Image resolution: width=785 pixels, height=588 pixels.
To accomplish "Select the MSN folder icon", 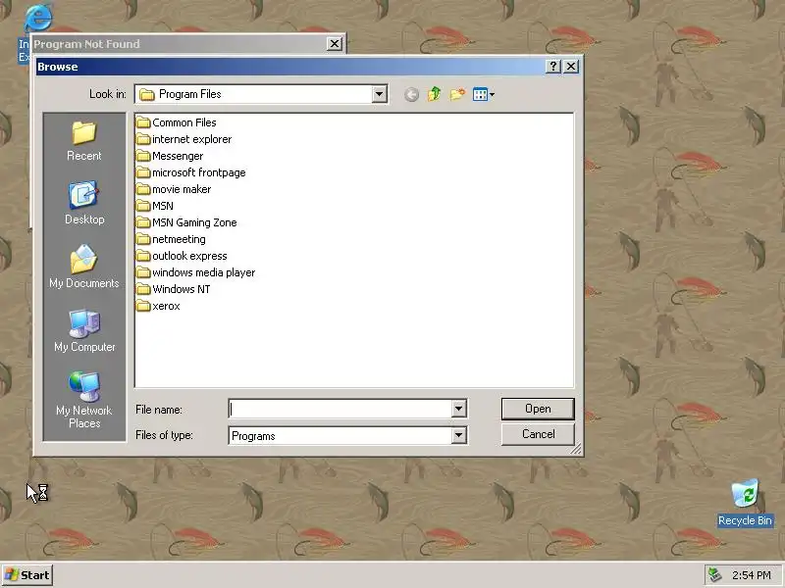I will (x=143, y=206).
